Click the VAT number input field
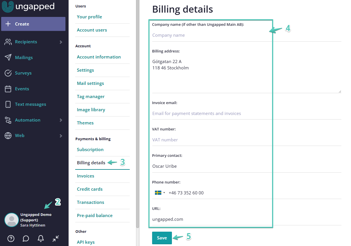The height and width of the screenshot is (246, 351). 247,140
